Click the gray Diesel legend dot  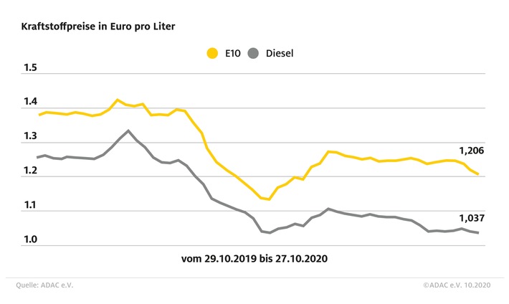click(253, 53)
